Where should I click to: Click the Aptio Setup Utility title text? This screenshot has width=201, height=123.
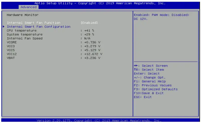(x=100, y=3)
